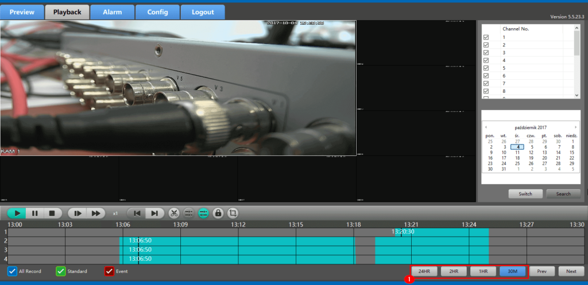Go to previous month in calendar
The image size is (588, 285).
coord(485,127)
